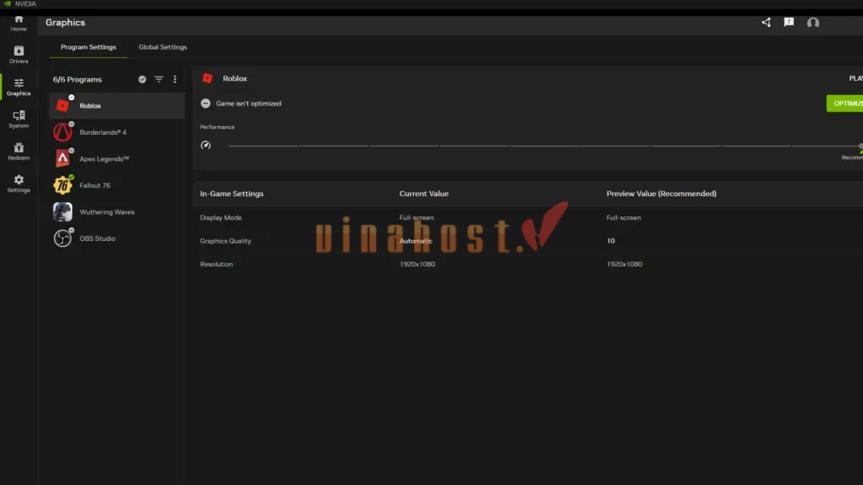Click the slider handle at Recommended end
This screenshot has width=863, height=485.
point(860,146)
